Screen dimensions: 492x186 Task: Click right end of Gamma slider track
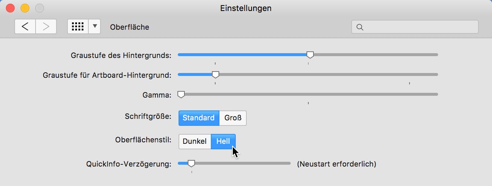click(x=436, y=94)
